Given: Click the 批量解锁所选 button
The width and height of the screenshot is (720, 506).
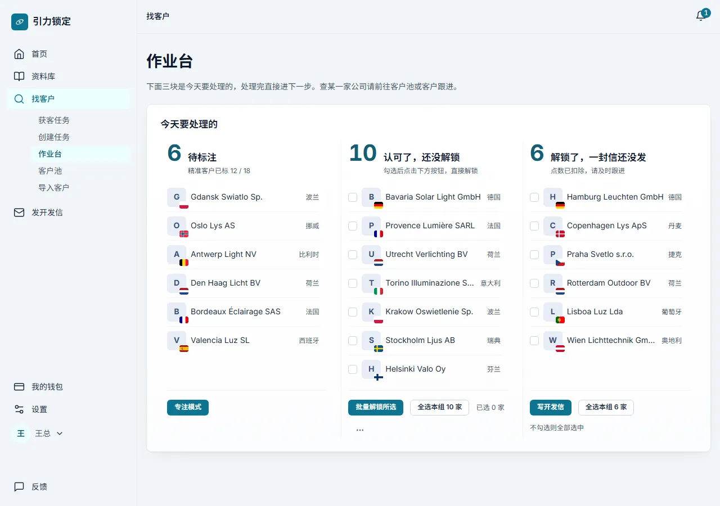Looking at the screenshot, I should [376, 408].
